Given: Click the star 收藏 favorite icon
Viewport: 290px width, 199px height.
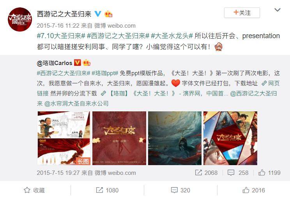Looking at the screenshot, I should click(27, 190).
